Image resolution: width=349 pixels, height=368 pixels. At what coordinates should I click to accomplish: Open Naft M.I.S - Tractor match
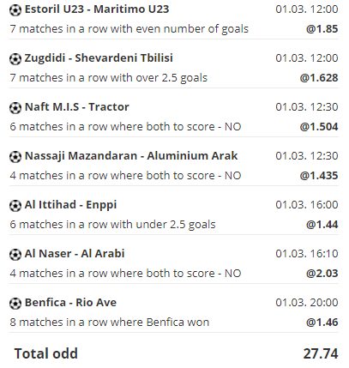[x=77, y=107]
